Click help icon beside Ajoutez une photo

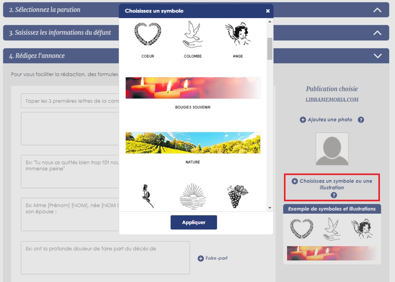[361, 120]
